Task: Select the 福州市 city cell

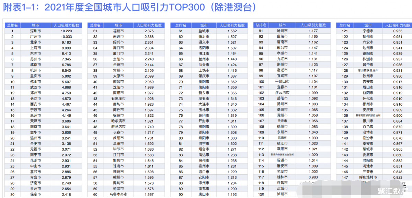Action: point(118,31)
